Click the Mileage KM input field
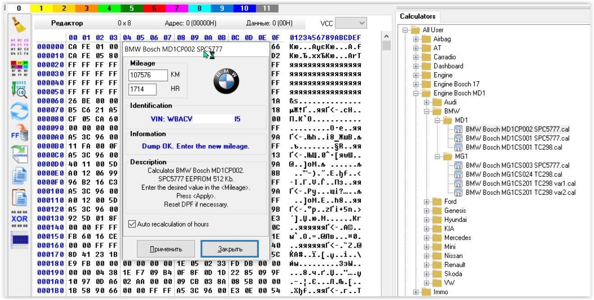Viewport: 594px width, 300px height. 148,75
